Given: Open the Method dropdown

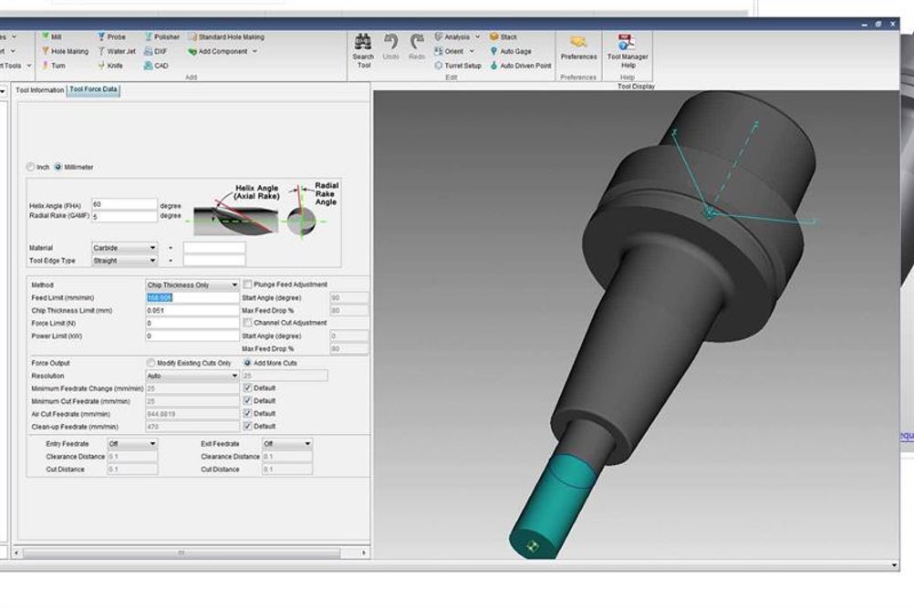Looking at the screenshot, I should pos(192,285).
